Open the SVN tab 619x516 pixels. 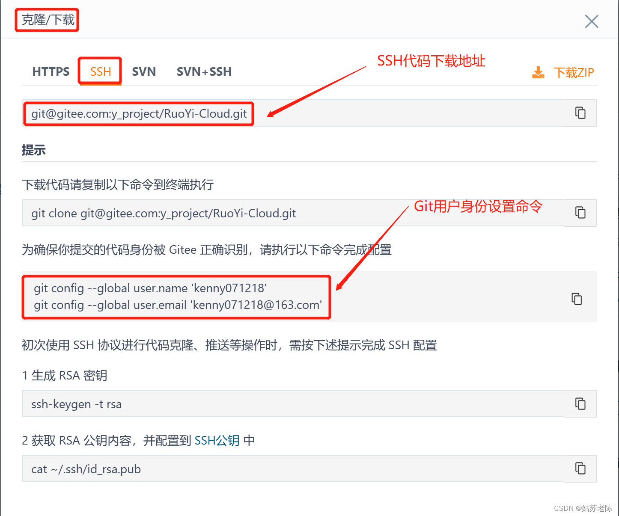click(144, 71)
